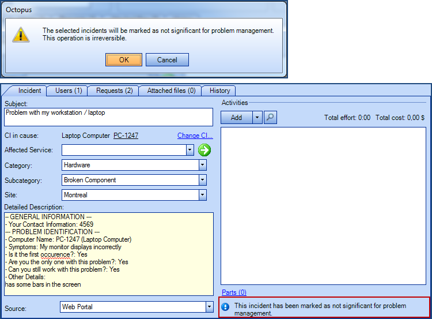Click the Change CI... link
This screenshot has width=432, height=319.
pos(195,136)
